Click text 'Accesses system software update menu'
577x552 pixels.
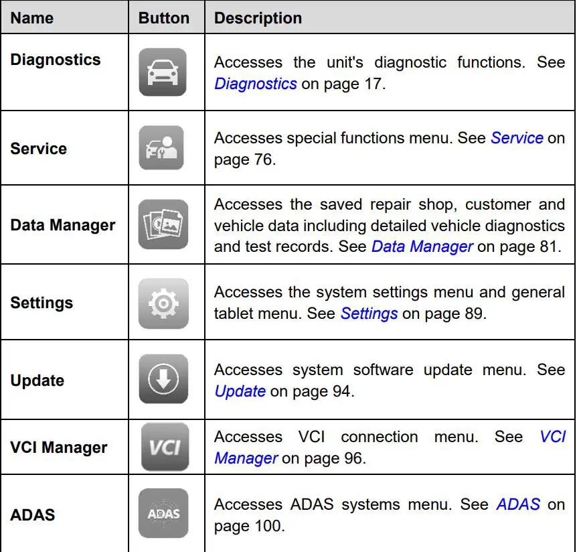pos(370,370)
